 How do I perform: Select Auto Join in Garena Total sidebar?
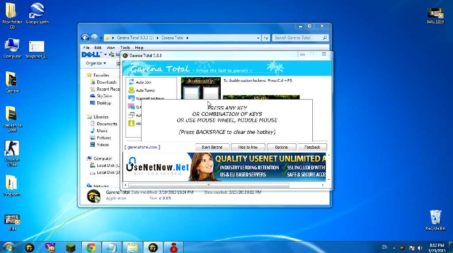tap(143, 82)
